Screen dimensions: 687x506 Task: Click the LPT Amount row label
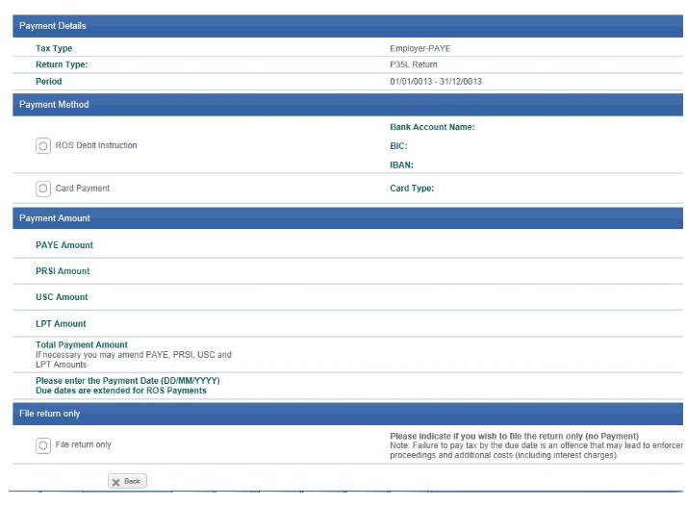tap(61, 324)
